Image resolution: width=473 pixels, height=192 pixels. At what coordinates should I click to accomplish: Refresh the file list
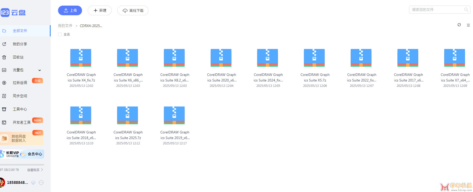pyautogui.click(x=459, y=25)
